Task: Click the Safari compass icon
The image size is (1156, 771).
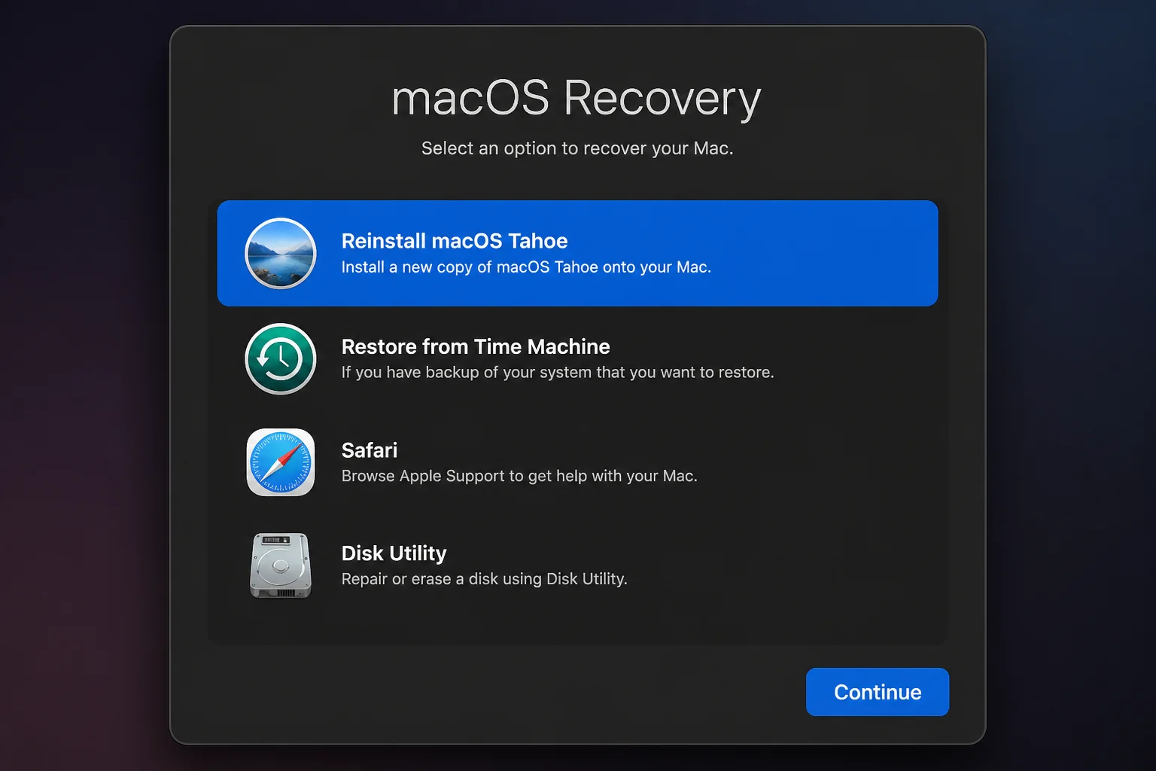Action: [281, 462]
